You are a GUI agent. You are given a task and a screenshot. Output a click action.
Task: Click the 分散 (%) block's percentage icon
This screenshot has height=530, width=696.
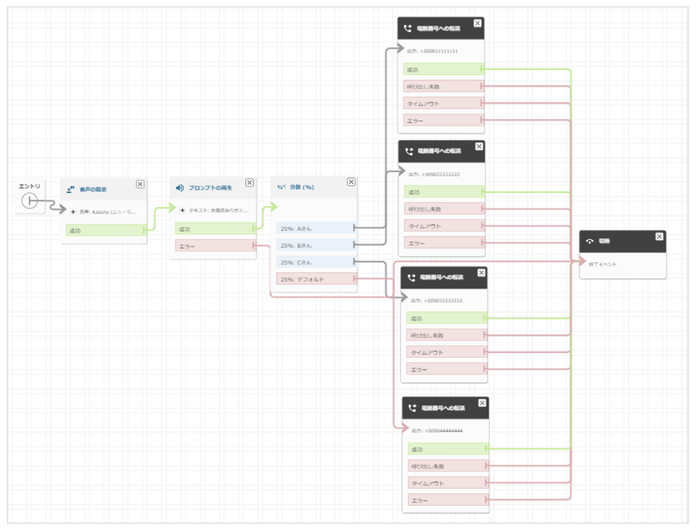click(281, 187)
